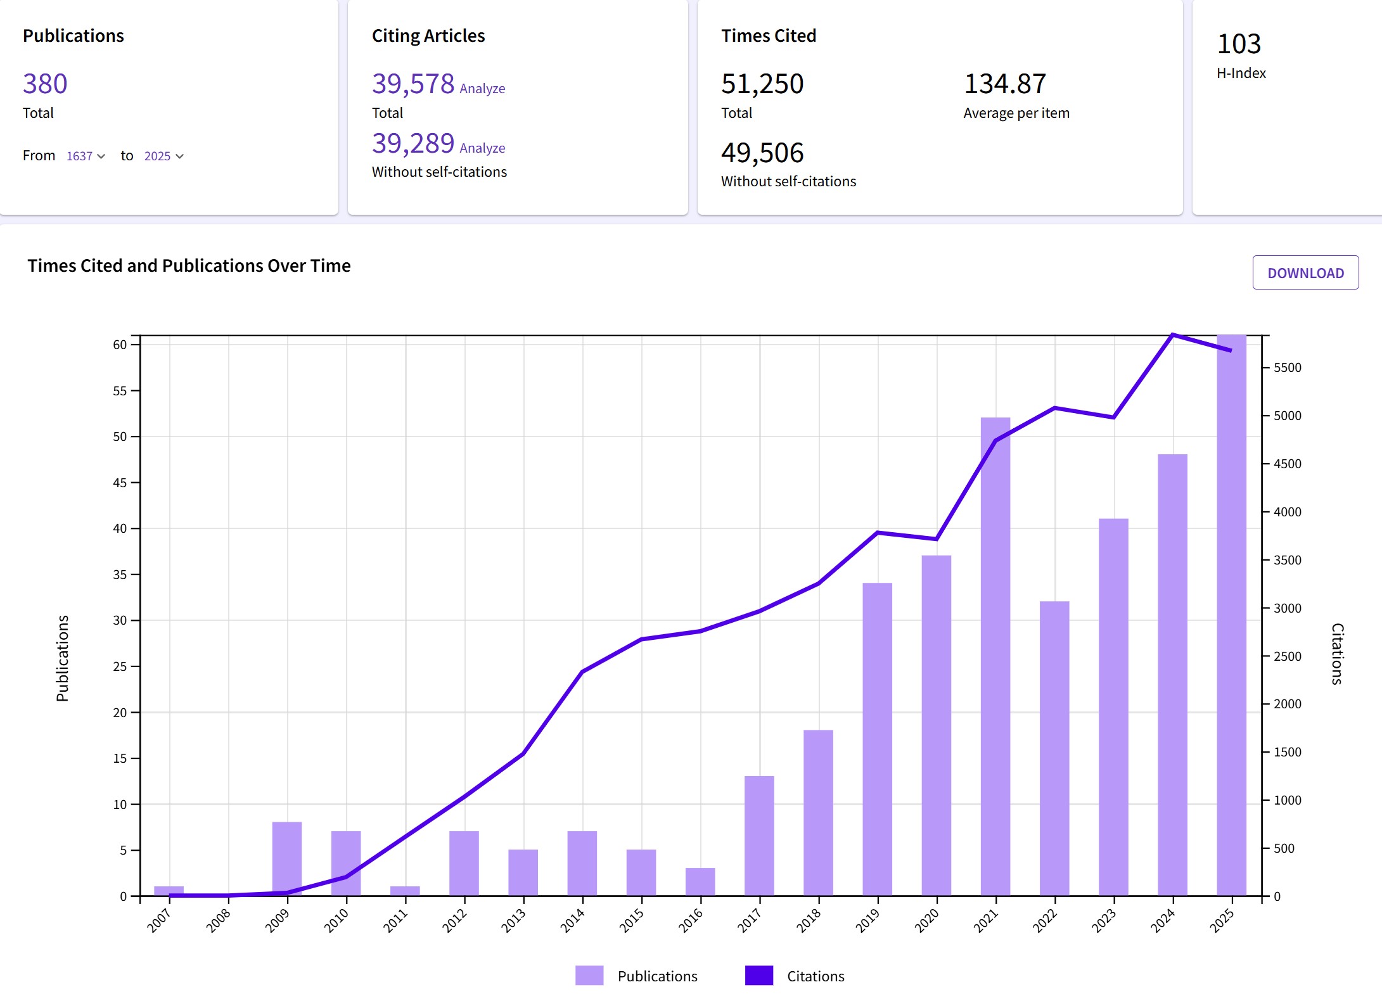Click the 380 total publications link
1382x994 pixels.
[45, 84]
